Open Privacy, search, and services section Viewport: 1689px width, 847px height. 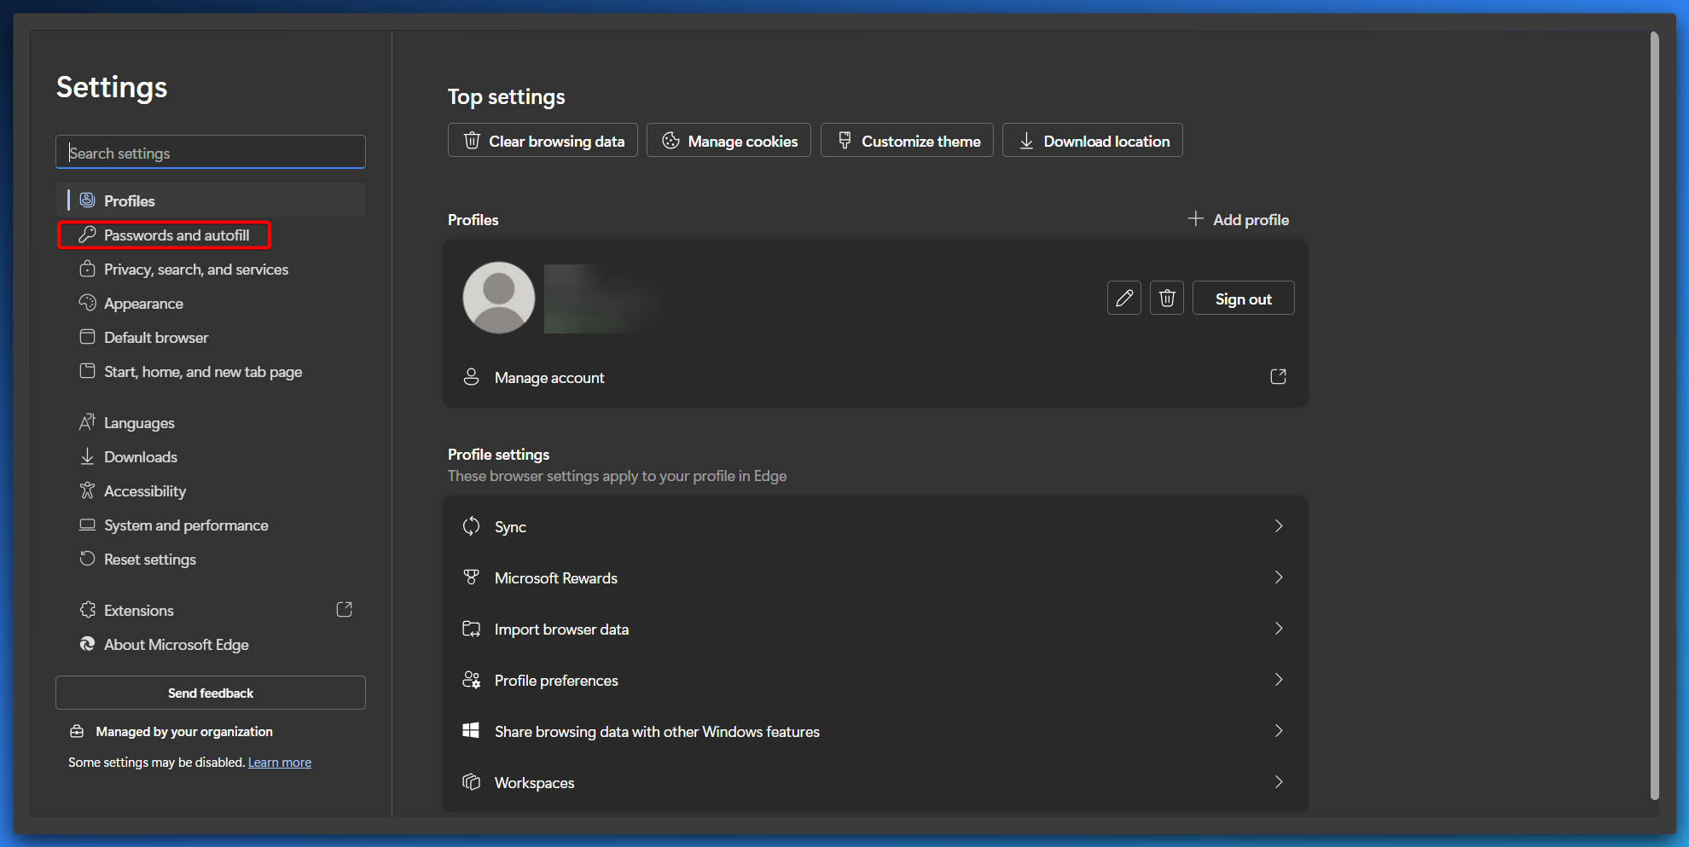[195, 270]
